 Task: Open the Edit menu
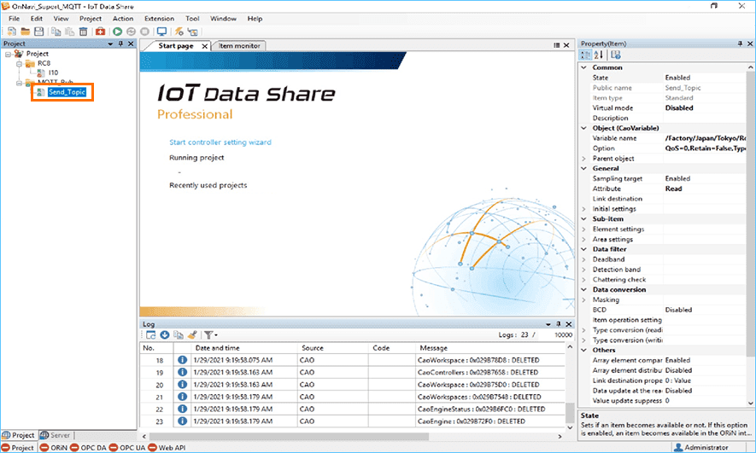coord(36,19)
